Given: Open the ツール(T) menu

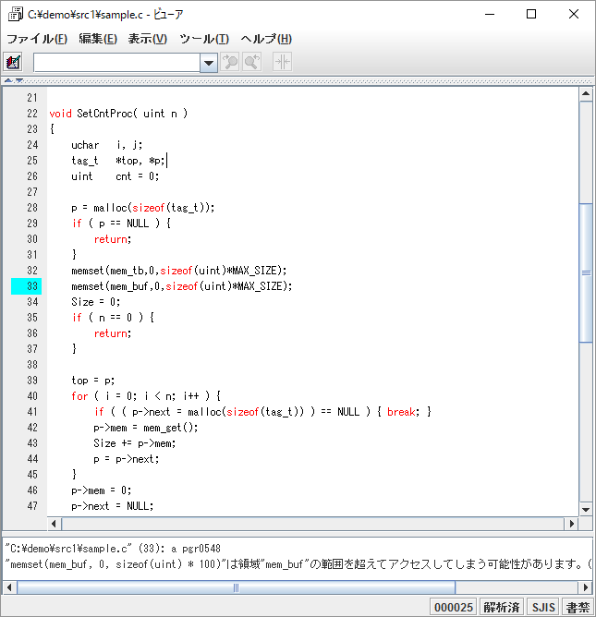Looking at the screenshot, I should (204, 39).
